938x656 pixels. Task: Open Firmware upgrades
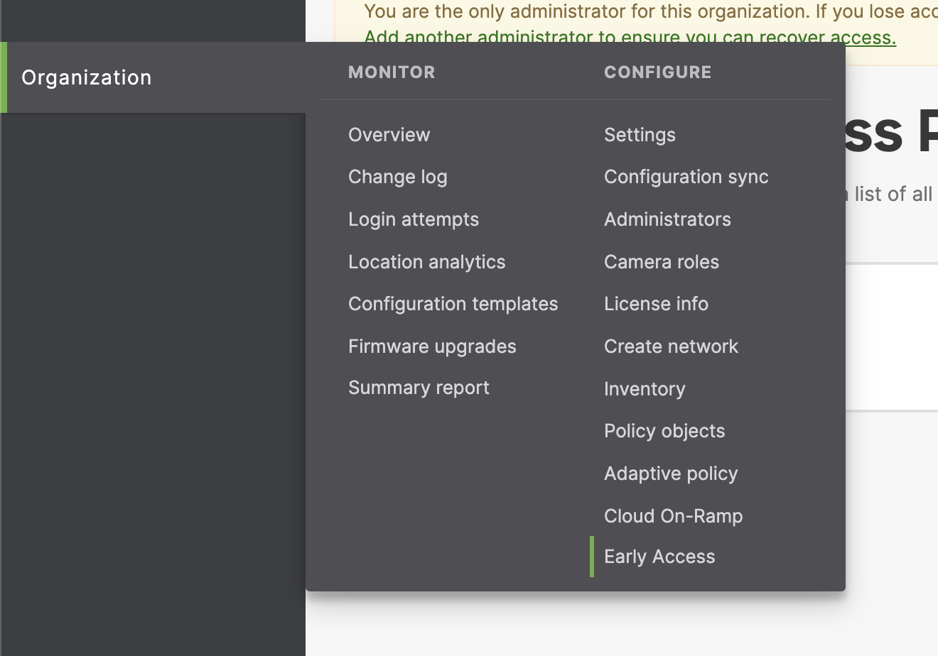[x=432, y=346]
